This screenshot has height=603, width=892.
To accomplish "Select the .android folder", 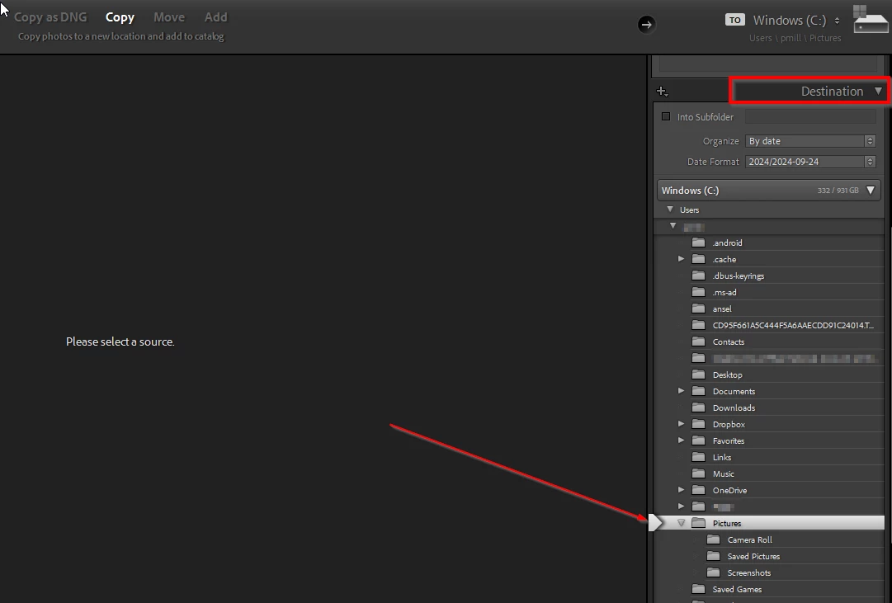I will coord(728,243).
